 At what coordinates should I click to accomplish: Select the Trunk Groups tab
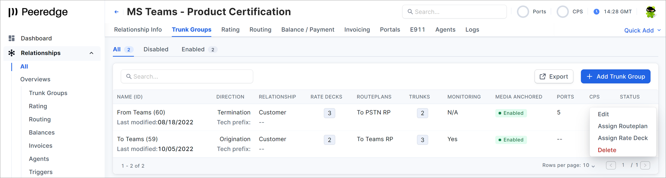[x=191, y=30]
